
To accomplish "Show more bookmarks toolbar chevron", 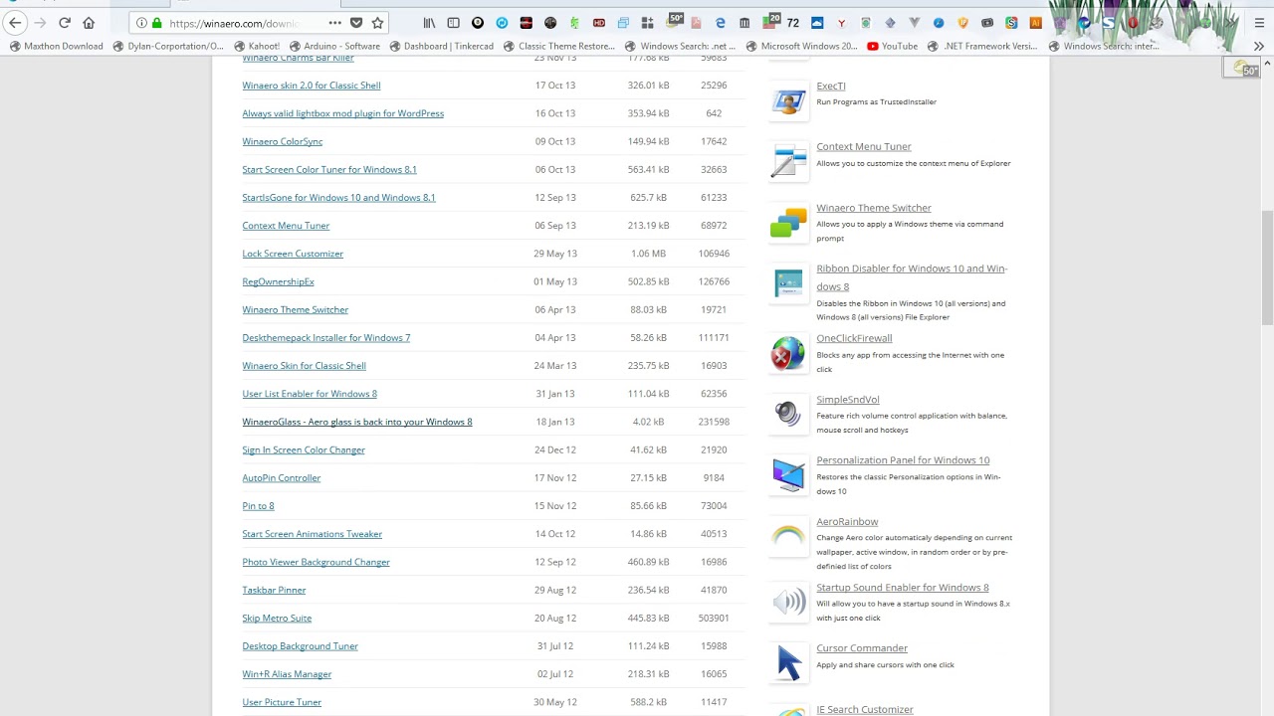I will tap(1259, 46).
